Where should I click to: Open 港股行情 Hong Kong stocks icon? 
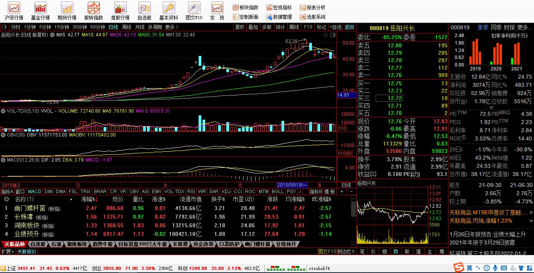pyautogui.click(x=120, y=11)
